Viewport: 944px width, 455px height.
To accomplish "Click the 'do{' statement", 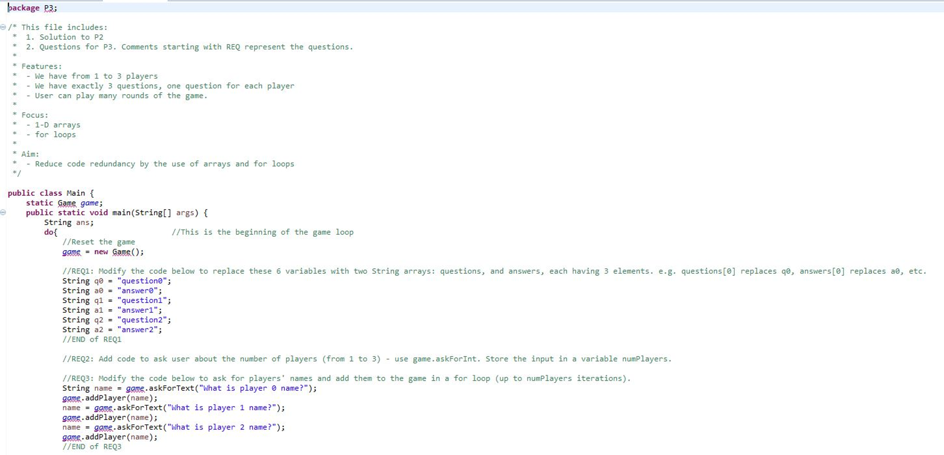I will [51, 232].
